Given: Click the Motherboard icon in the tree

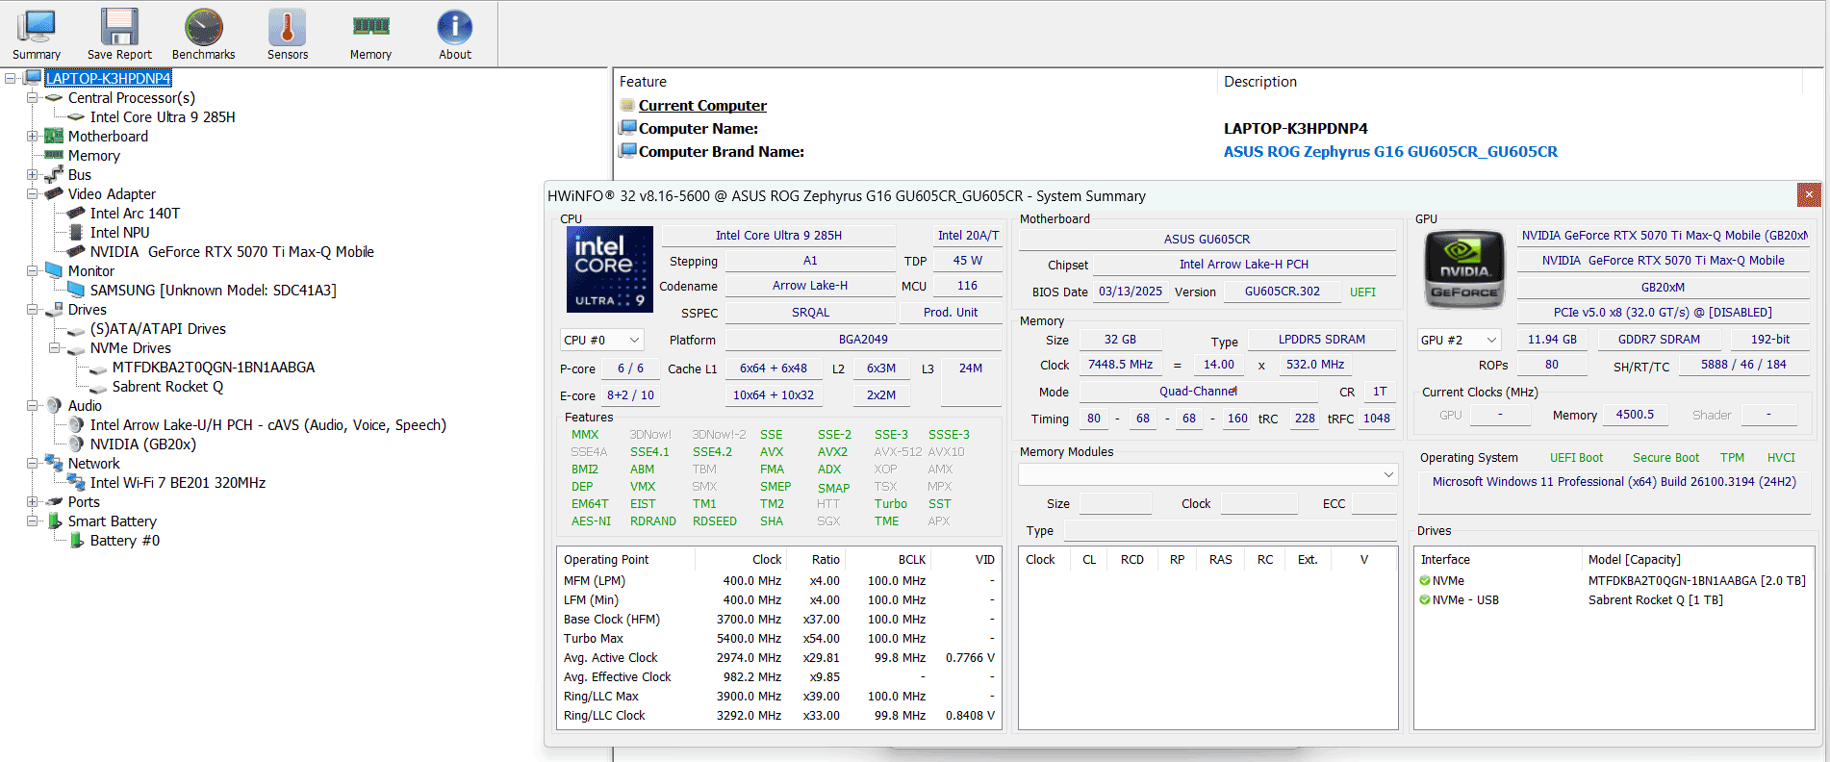Looking at the screenshot, I should point(55,136).
